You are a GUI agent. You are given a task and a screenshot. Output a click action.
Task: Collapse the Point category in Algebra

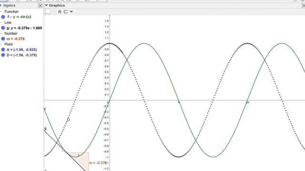[1, 44]
